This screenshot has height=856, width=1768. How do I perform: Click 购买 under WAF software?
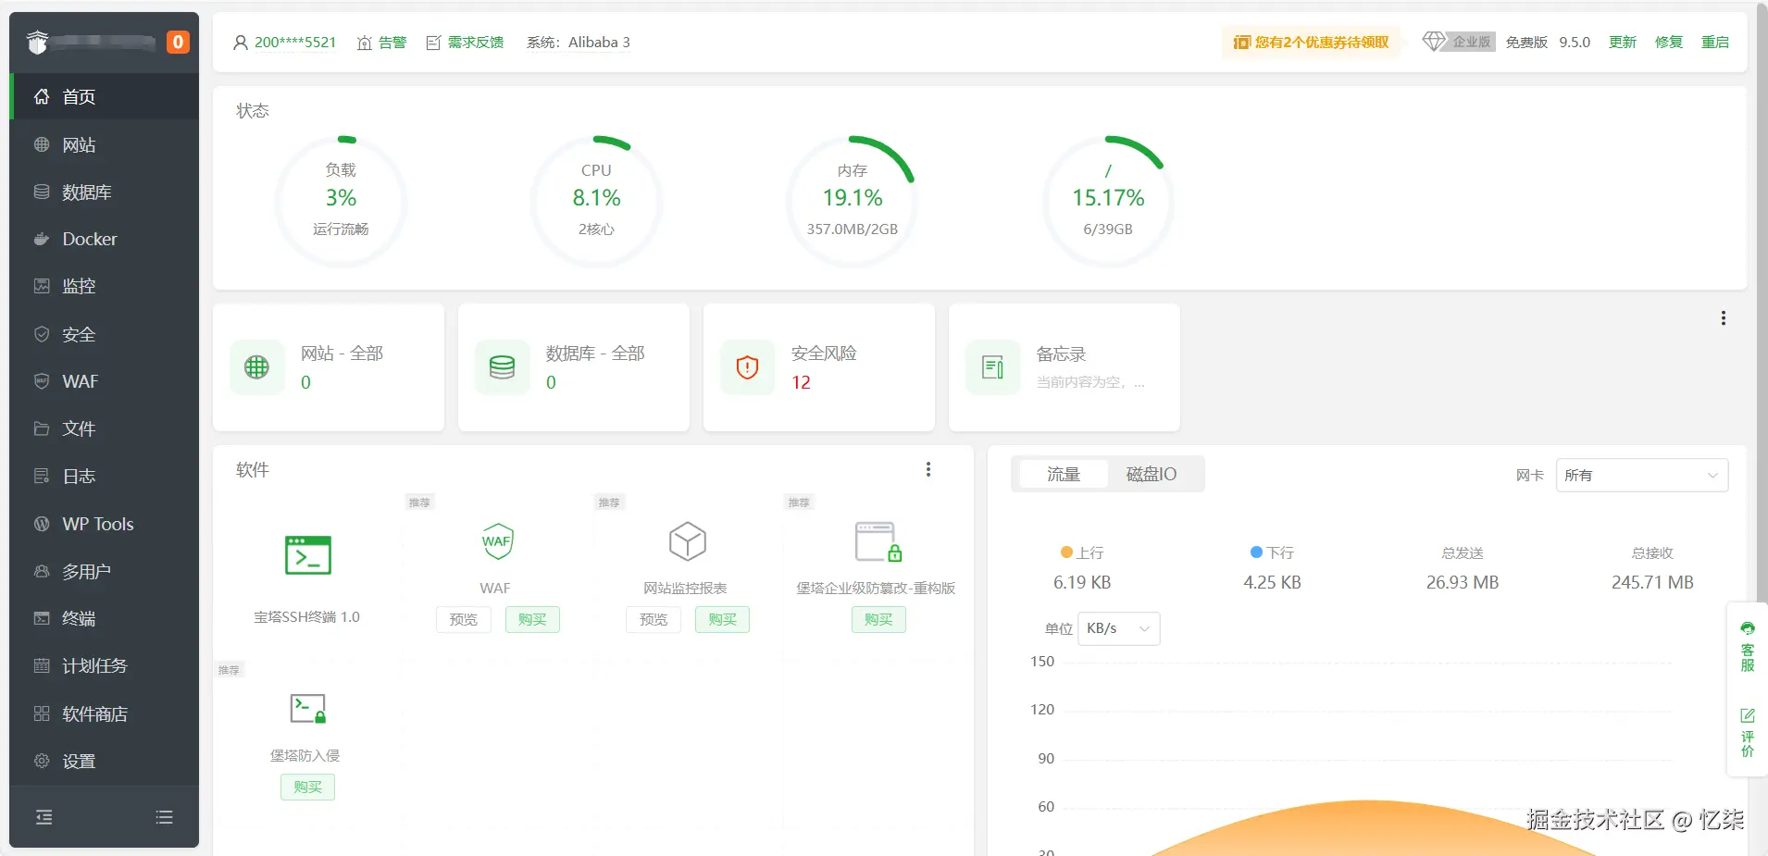click(x=532, y=619)
